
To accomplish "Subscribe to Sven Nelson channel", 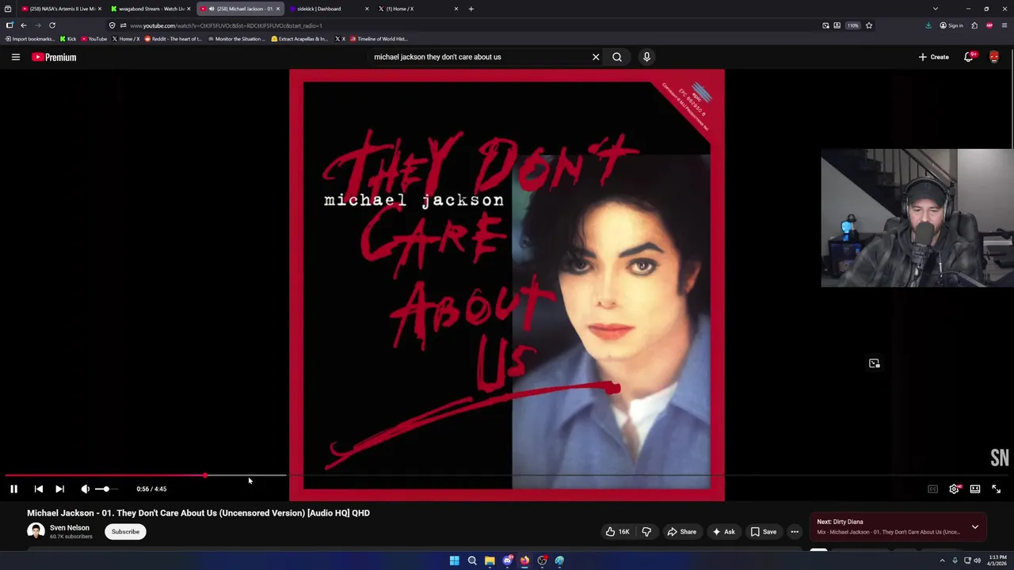I will click(125, 532).
